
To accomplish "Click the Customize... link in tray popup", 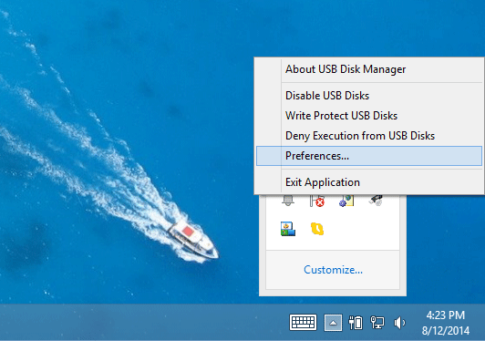I will [333, 270].
